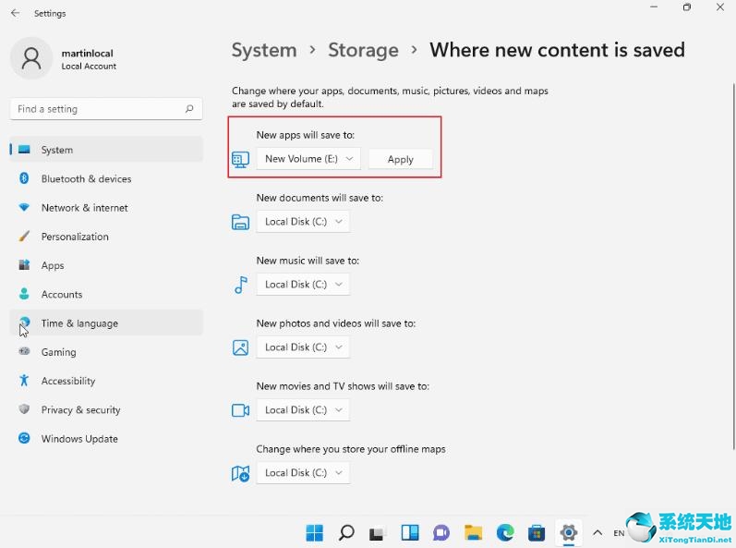Viewport: 736px width, 548px height.
Task: Expand the New photos and videos drive dropdown
Action: (x=303, y=347)
